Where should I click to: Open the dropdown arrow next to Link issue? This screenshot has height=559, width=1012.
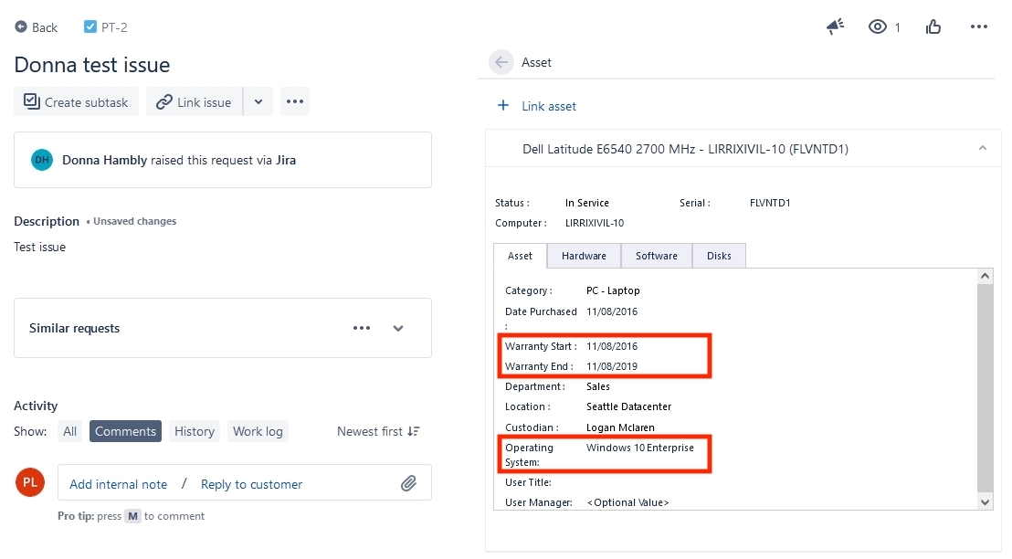click(x=258, y=101)
